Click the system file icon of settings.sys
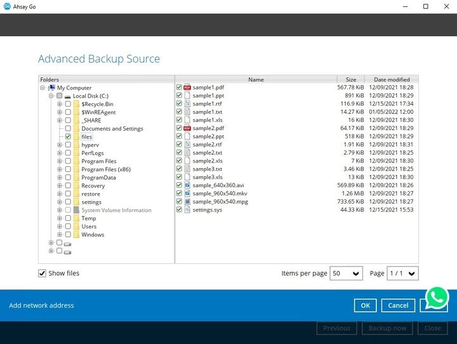The width and height of the screenshot is (457, 344). [187, 209]
